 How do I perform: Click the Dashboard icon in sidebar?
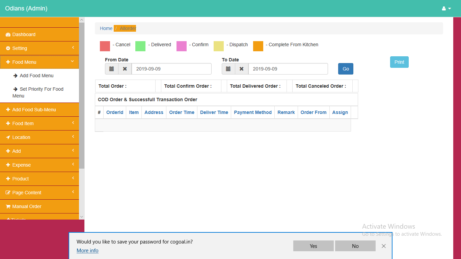(8, 35)
